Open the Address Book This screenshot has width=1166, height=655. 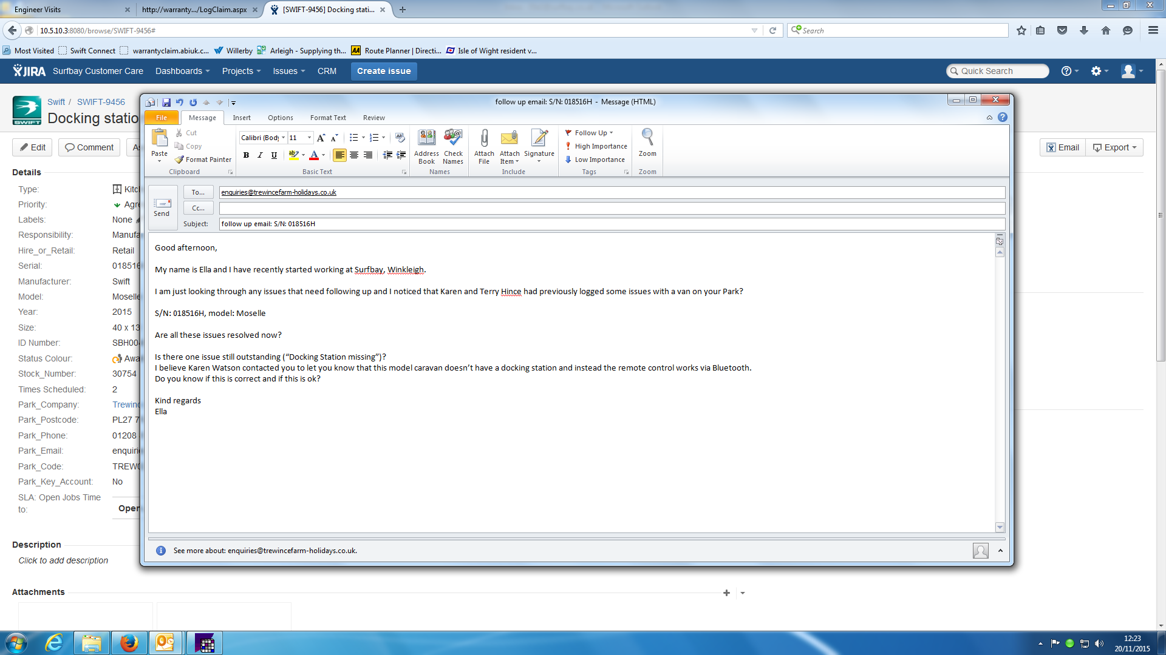coord(426,144)
